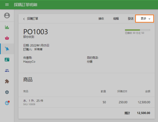Click the received progress bar
Viewport: 158px width, 122px height.
pyautogui.click(x=137, y=30)
